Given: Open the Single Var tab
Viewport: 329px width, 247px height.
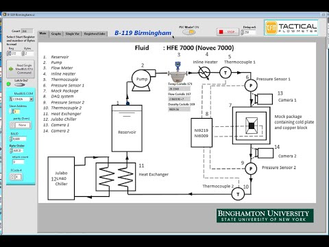Looking at the screenshot, I should pyautogui.click(x=73, y=34).
